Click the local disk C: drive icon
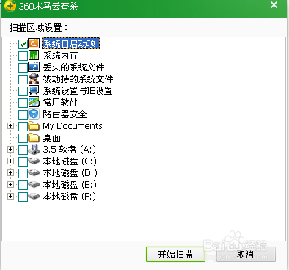289x270 pixels. pos(34,161)
